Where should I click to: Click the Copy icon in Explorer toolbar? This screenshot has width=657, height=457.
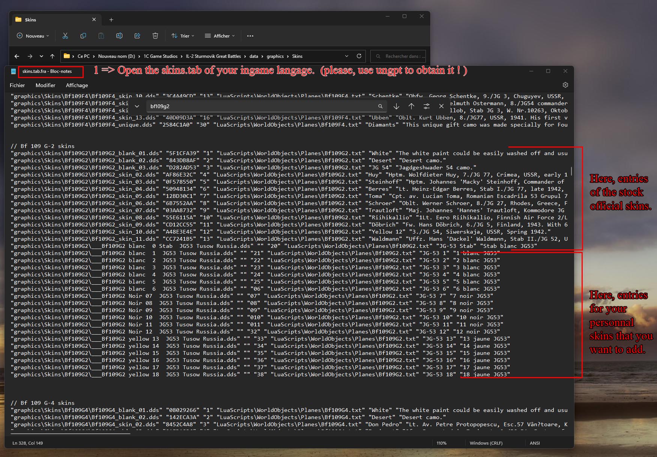[x=83, y=36]
